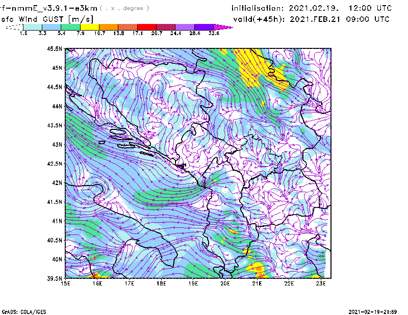Viewport: 408px width, 315px height.
Task: Click the legend value 20.7
Action: coord(157,33)
